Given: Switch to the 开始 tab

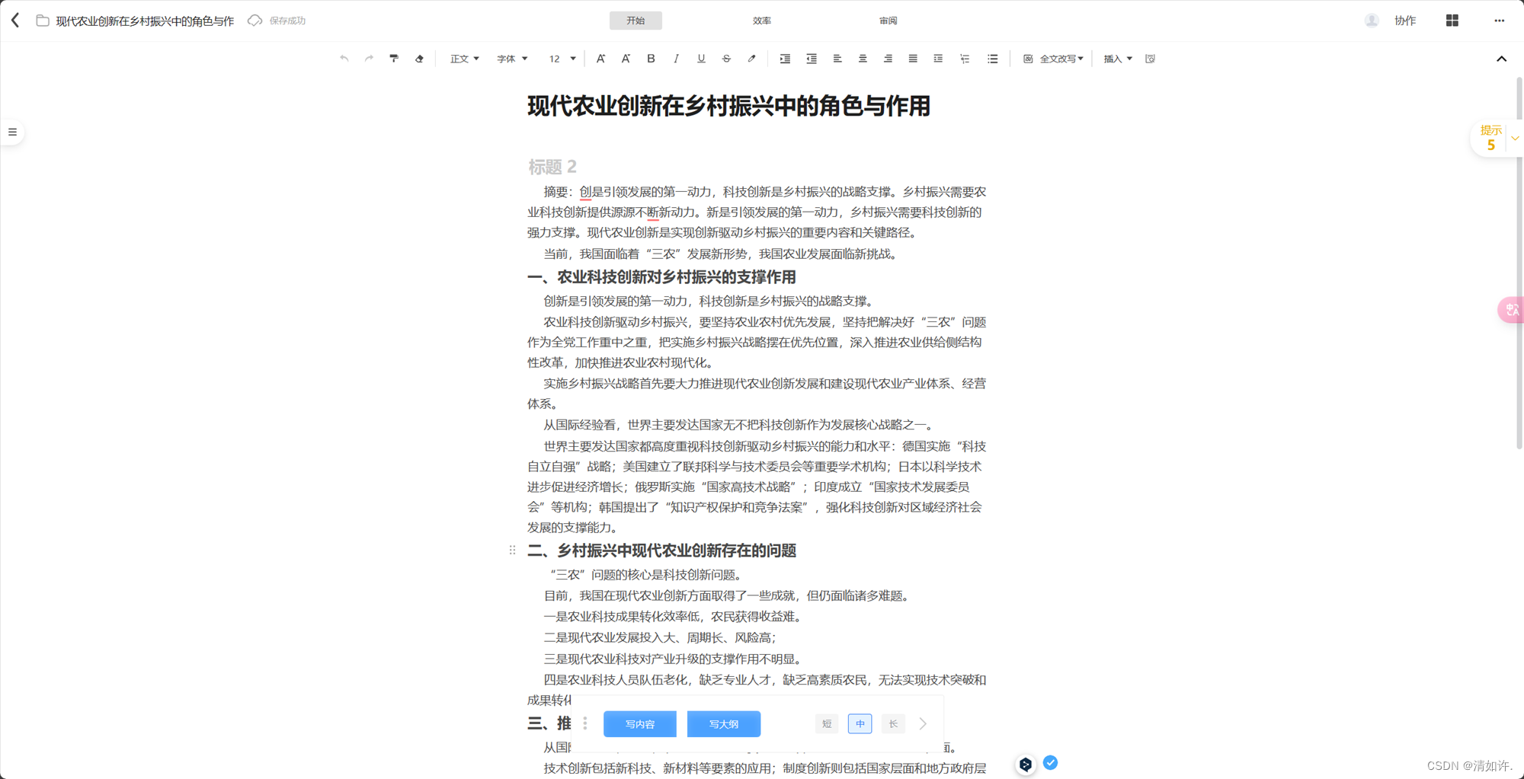Looking at the screenshot, I should (636, 21).
